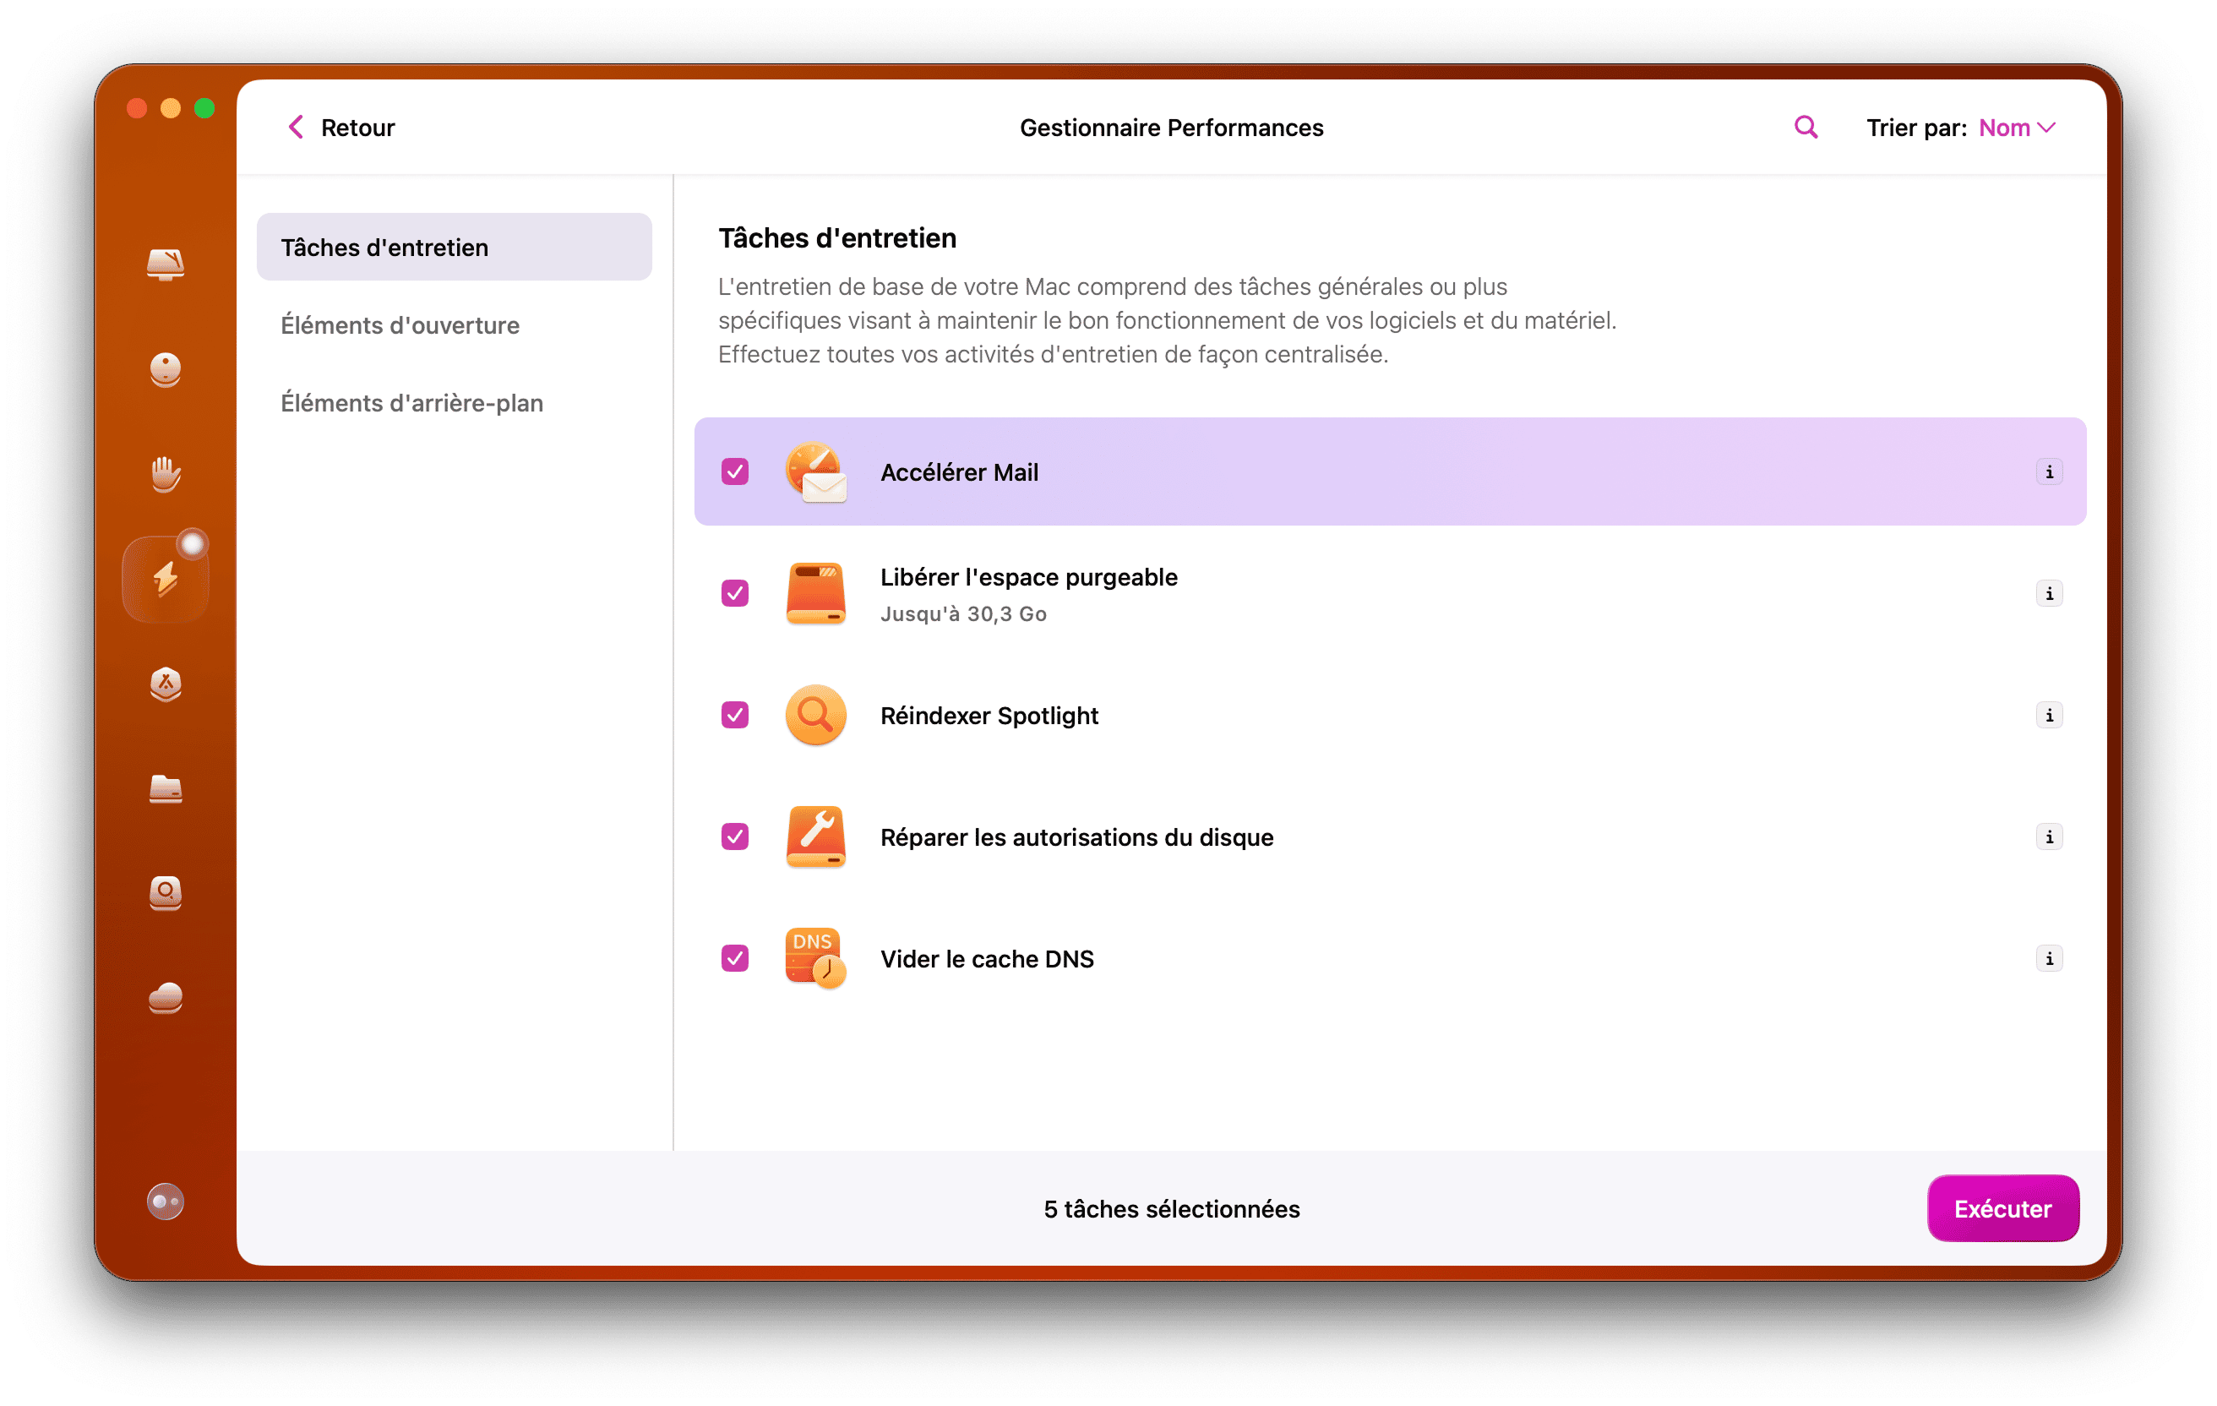Switch to Éléments d'ouverture section
Image resolution: width=2217 pixels, height=1406 pixels.
pos(400,325)
